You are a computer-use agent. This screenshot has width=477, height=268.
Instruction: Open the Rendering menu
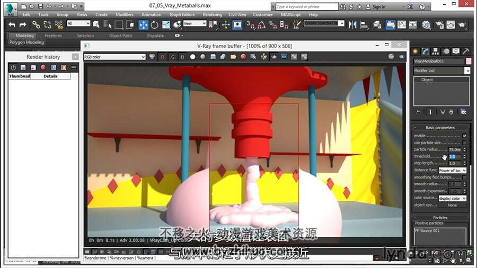(x=212, y=15)
